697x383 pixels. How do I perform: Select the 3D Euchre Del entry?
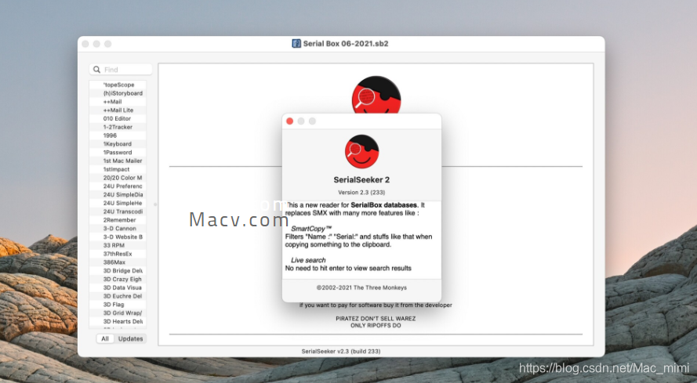coord(118,296)
